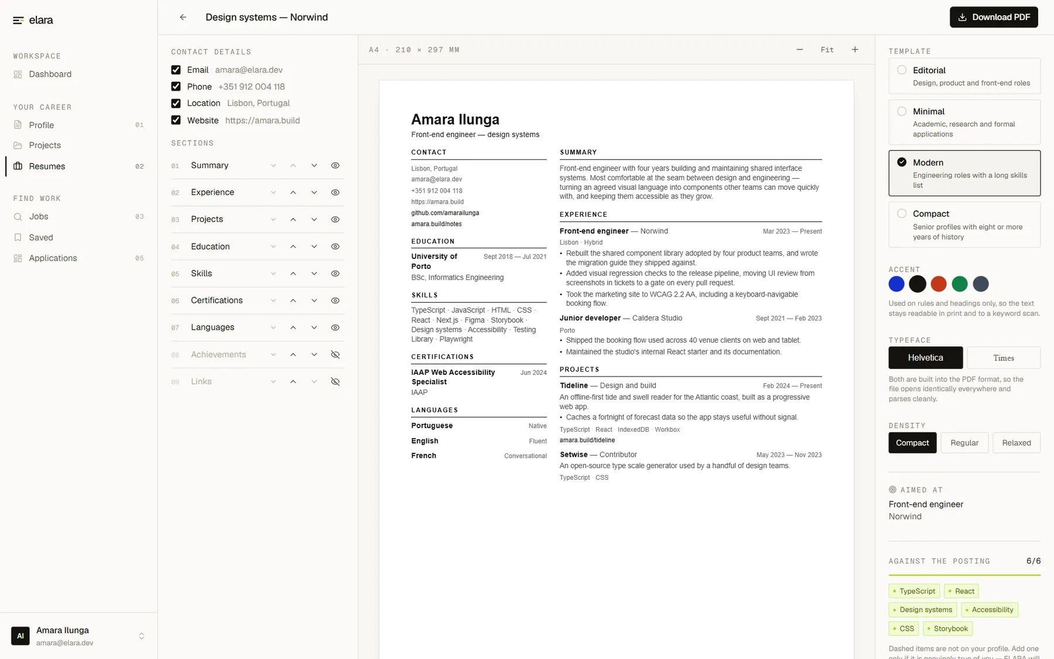Select the Editorial template radio
Screen dimensions: 1054x659
pos(902,70)
